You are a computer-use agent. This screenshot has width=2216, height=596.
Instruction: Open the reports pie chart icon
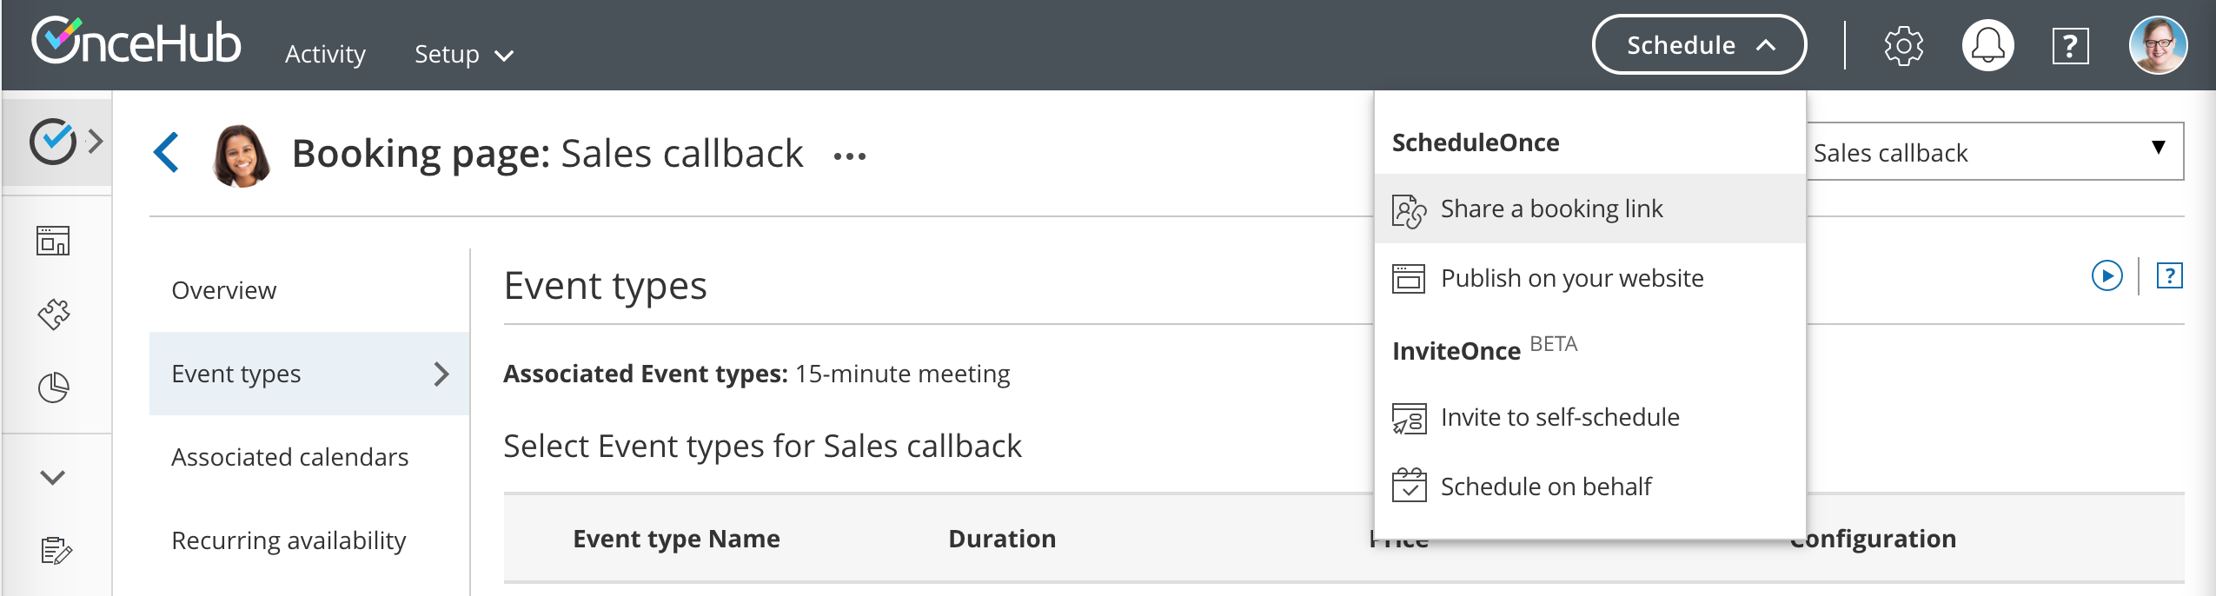tap(53, 387)
